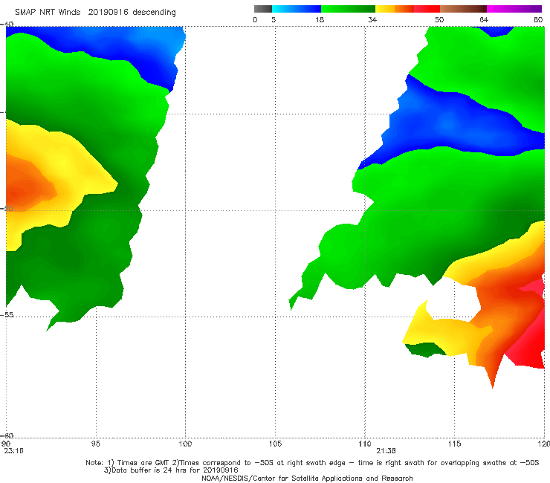Select the green 18–34 colorbar segment

tap(348, 9)
